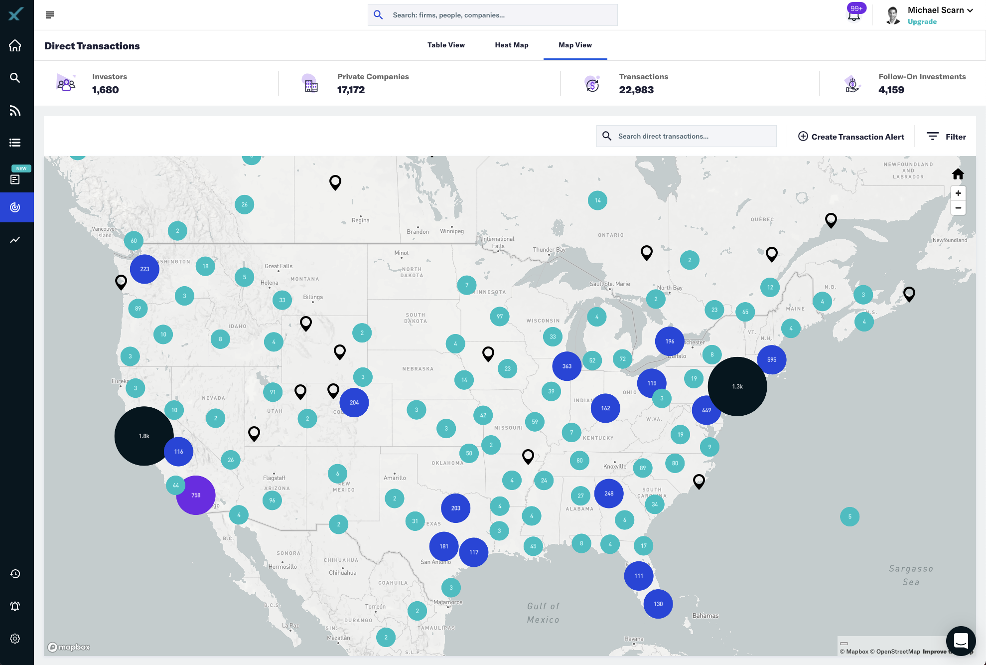Switch to the Table View tab
The width and height of the screenshot is (986, 665).
446,45
